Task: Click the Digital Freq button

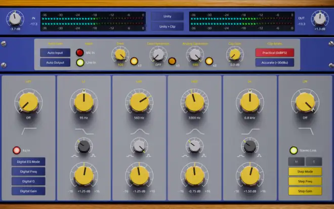Action: pyautogui.click(x=28, y=172)
